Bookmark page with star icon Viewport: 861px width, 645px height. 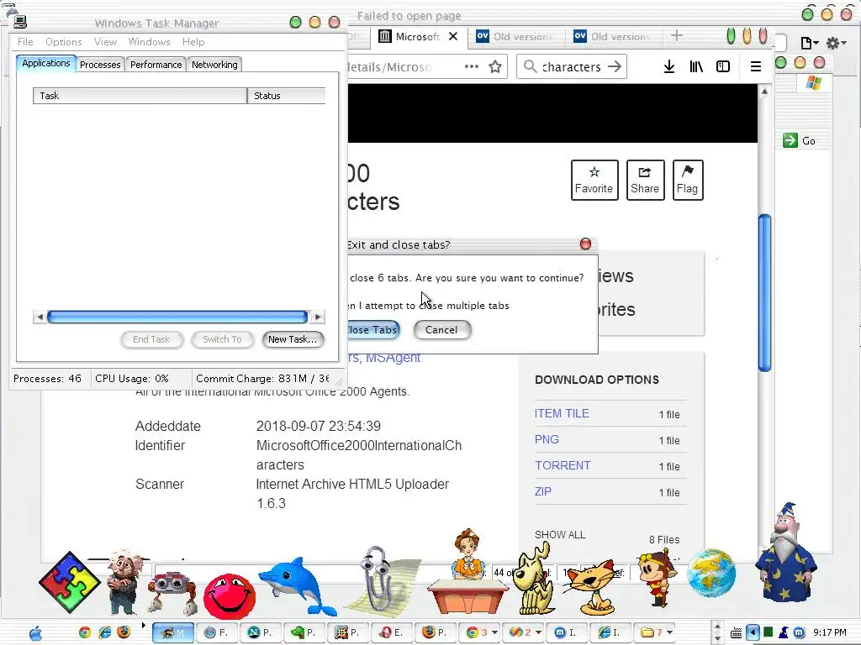(x=495, y=67)
